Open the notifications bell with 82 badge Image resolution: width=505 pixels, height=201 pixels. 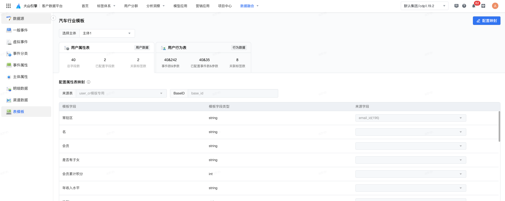coord(474,6)
